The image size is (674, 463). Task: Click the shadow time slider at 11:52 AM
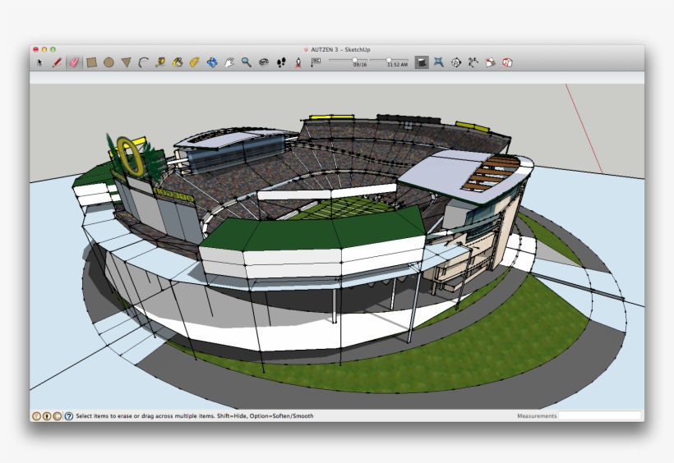click(x=389, y=60)
